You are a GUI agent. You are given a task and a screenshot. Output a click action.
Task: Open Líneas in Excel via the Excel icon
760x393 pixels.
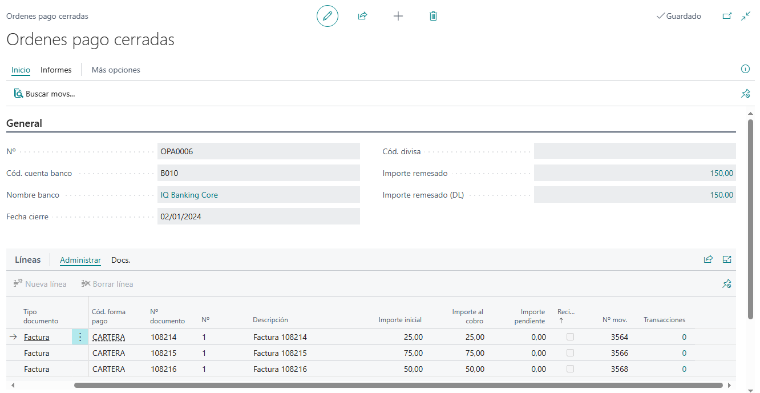[726, 259]
